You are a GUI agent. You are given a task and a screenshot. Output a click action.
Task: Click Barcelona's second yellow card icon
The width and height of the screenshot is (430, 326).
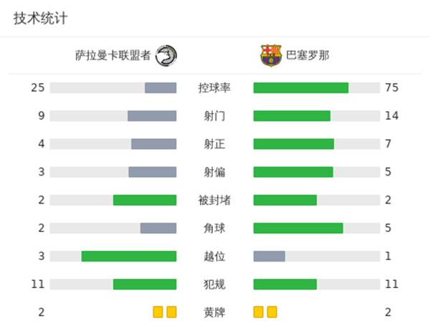pyautogui.click(x=272, y=312)
